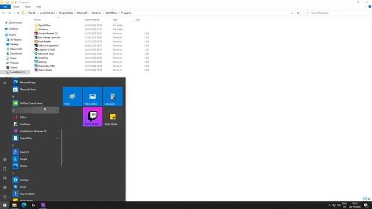Click the Power icon in Start sidebar
This screenshot has height=209, width=372.
coord(5,197)
